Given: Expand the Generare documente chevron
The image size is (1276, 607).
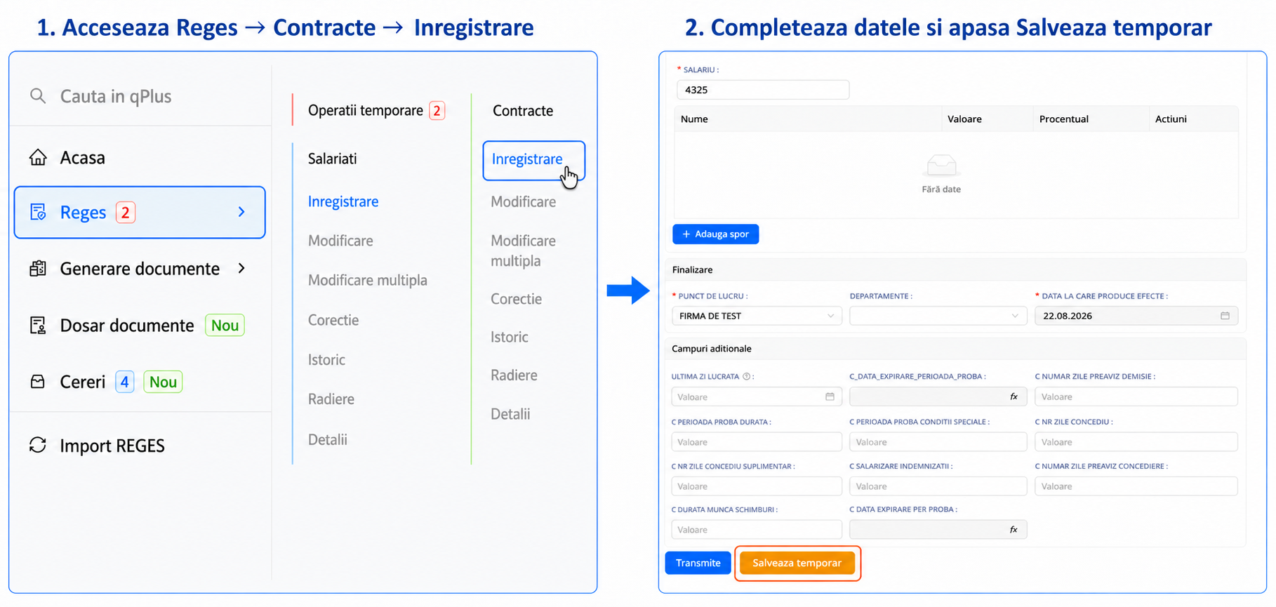Looking at the screenshot, I should click(241, 269).
